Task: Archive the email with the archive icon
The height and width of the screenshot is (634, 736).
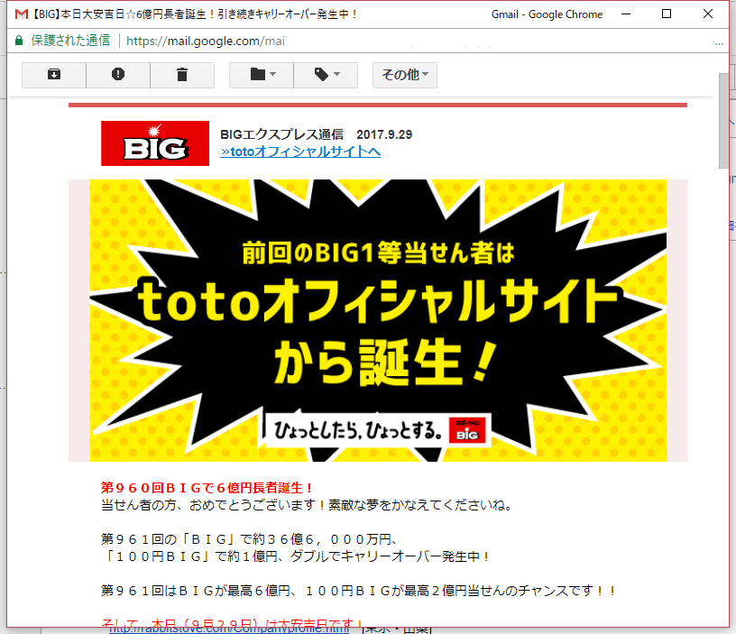Action: click(x=54, y=75)
